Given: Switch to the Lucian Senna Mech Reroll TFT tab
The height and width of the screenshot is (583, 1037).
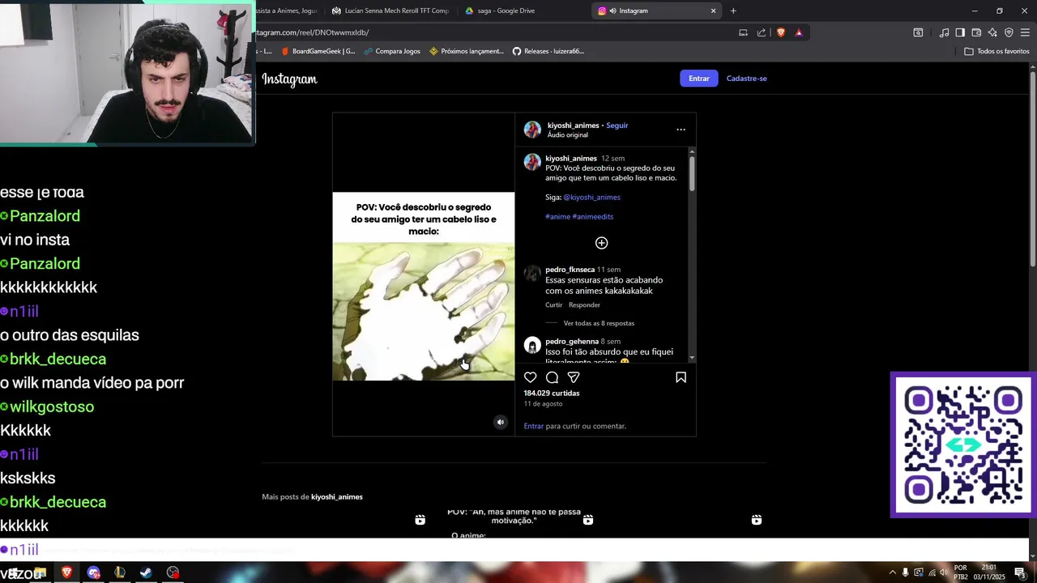Looking at the screenshot, I should pyautogui.click(x=390, y=11).
